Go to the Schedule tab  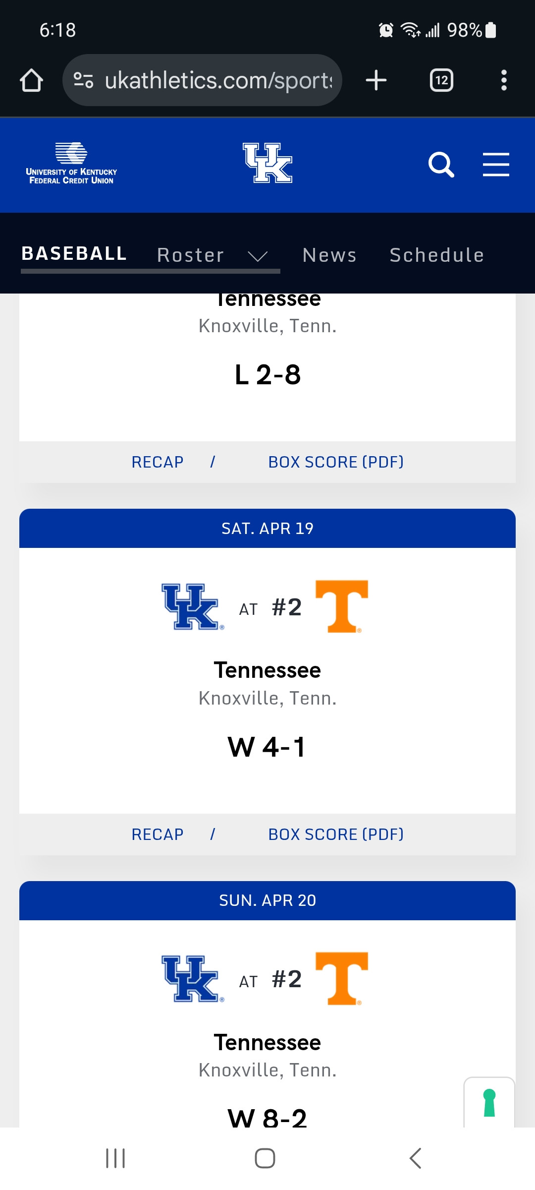[436, 255]
